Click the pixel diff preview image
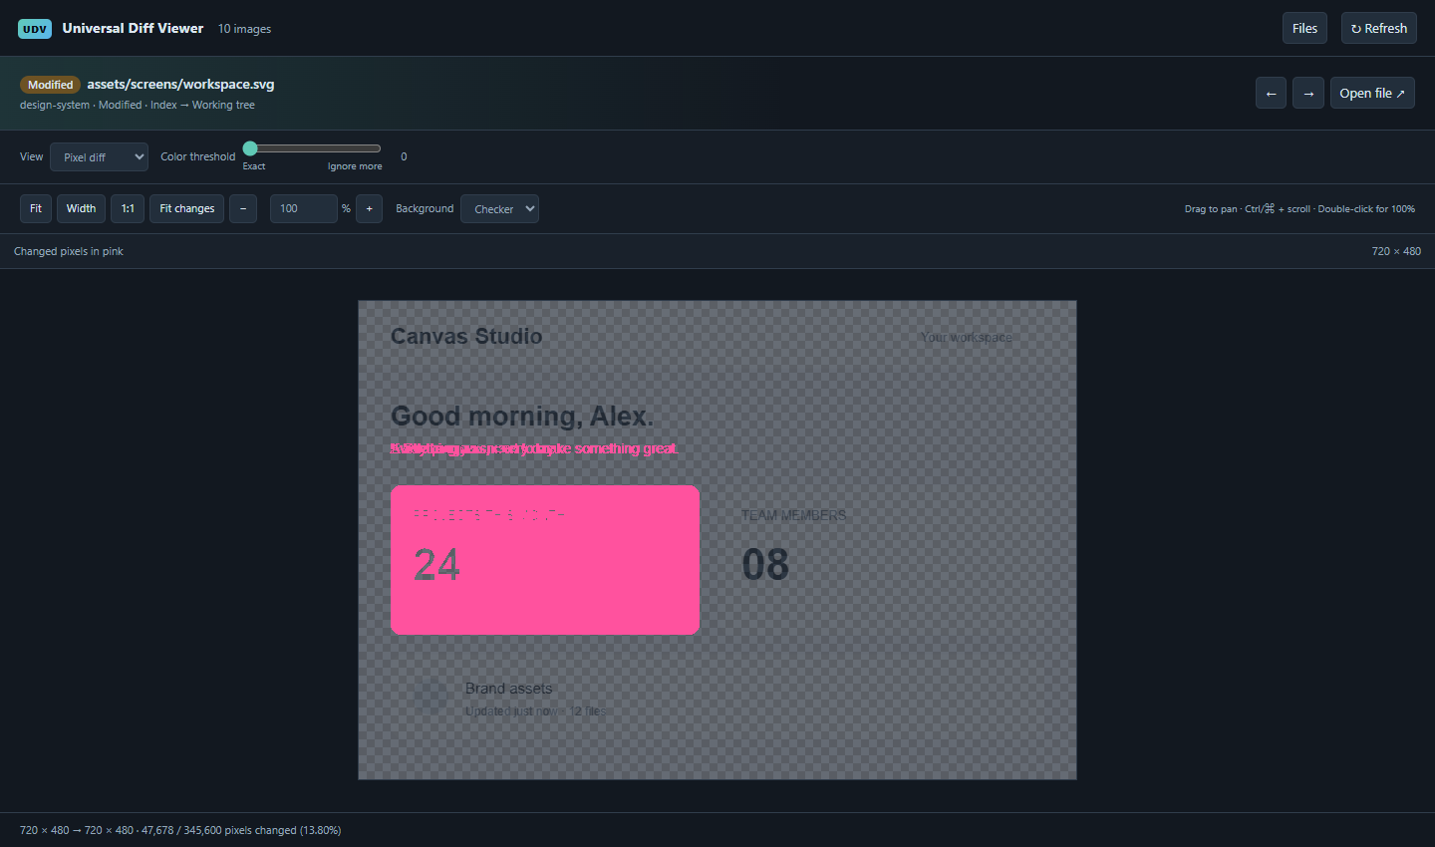 coord(717,540)
